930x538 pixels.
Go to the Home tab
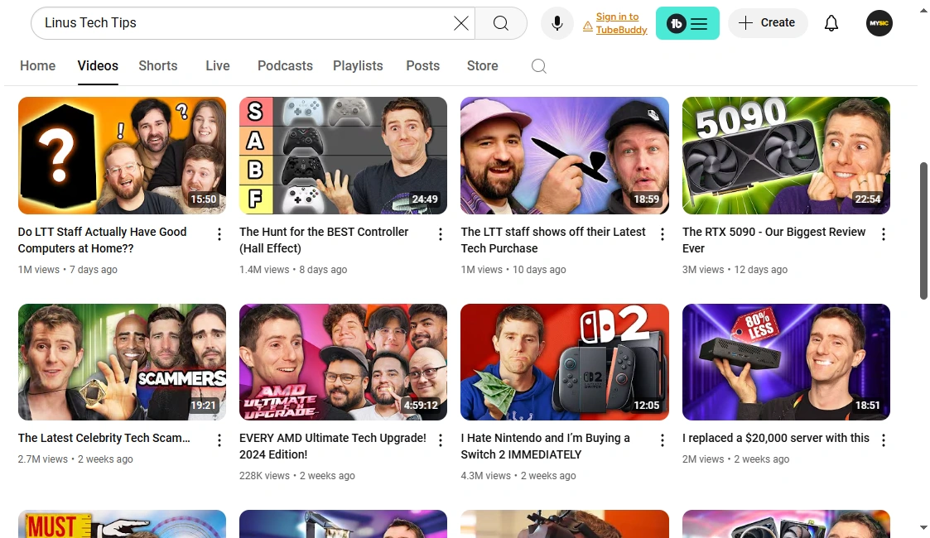38,65
